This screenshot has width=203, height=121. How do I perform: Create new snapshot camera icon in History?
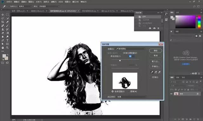click(154, 28)
